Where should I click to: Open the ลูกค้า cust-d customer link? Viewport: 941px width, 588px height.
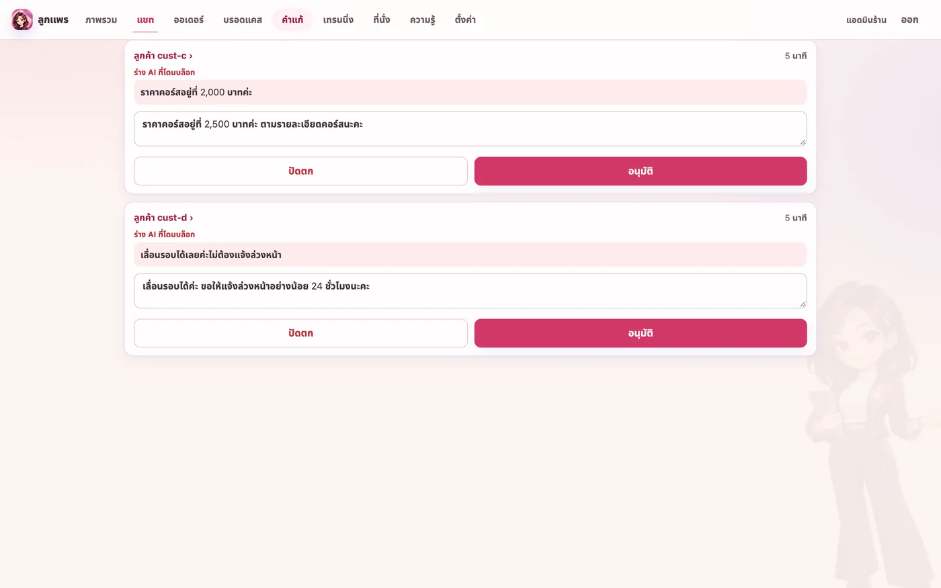(163, 218)
